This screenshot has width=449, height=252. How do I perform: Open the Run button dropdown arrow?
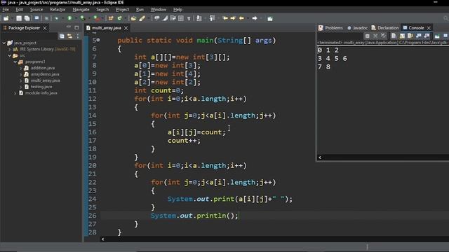click(x=76, y=18)
